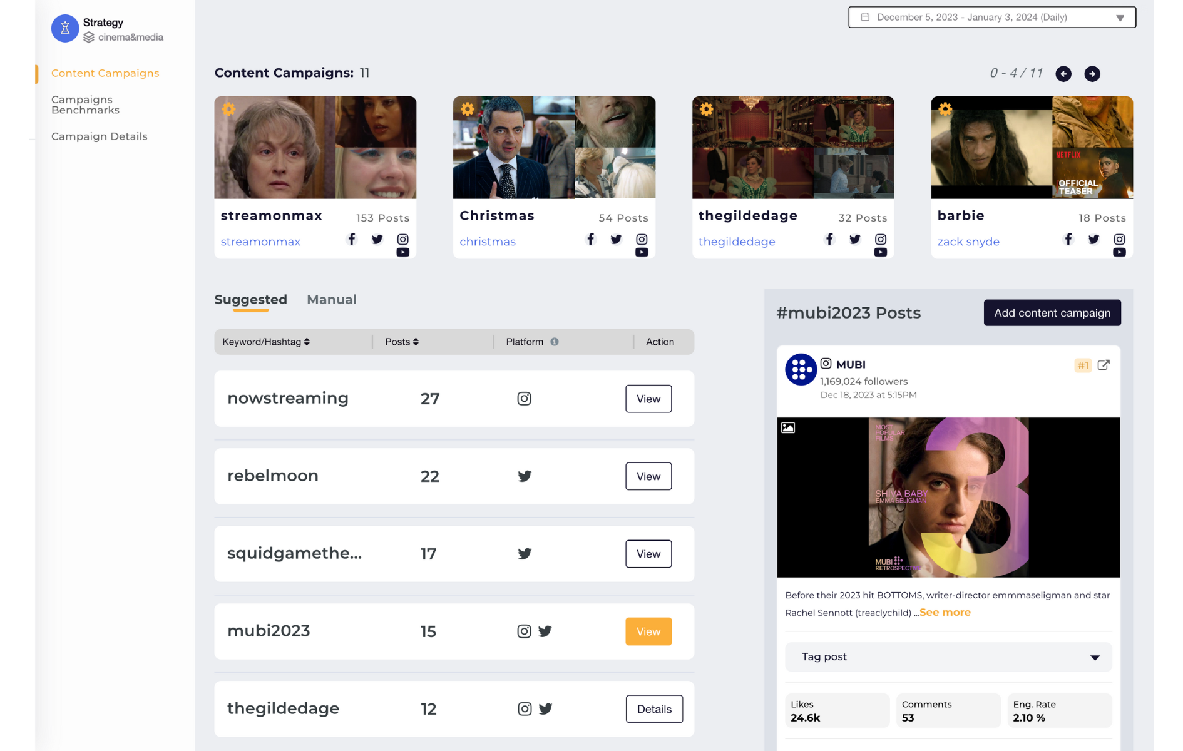
Task: Click the Eng. Rate 2.10 % stat
Action: point(1059,711)
